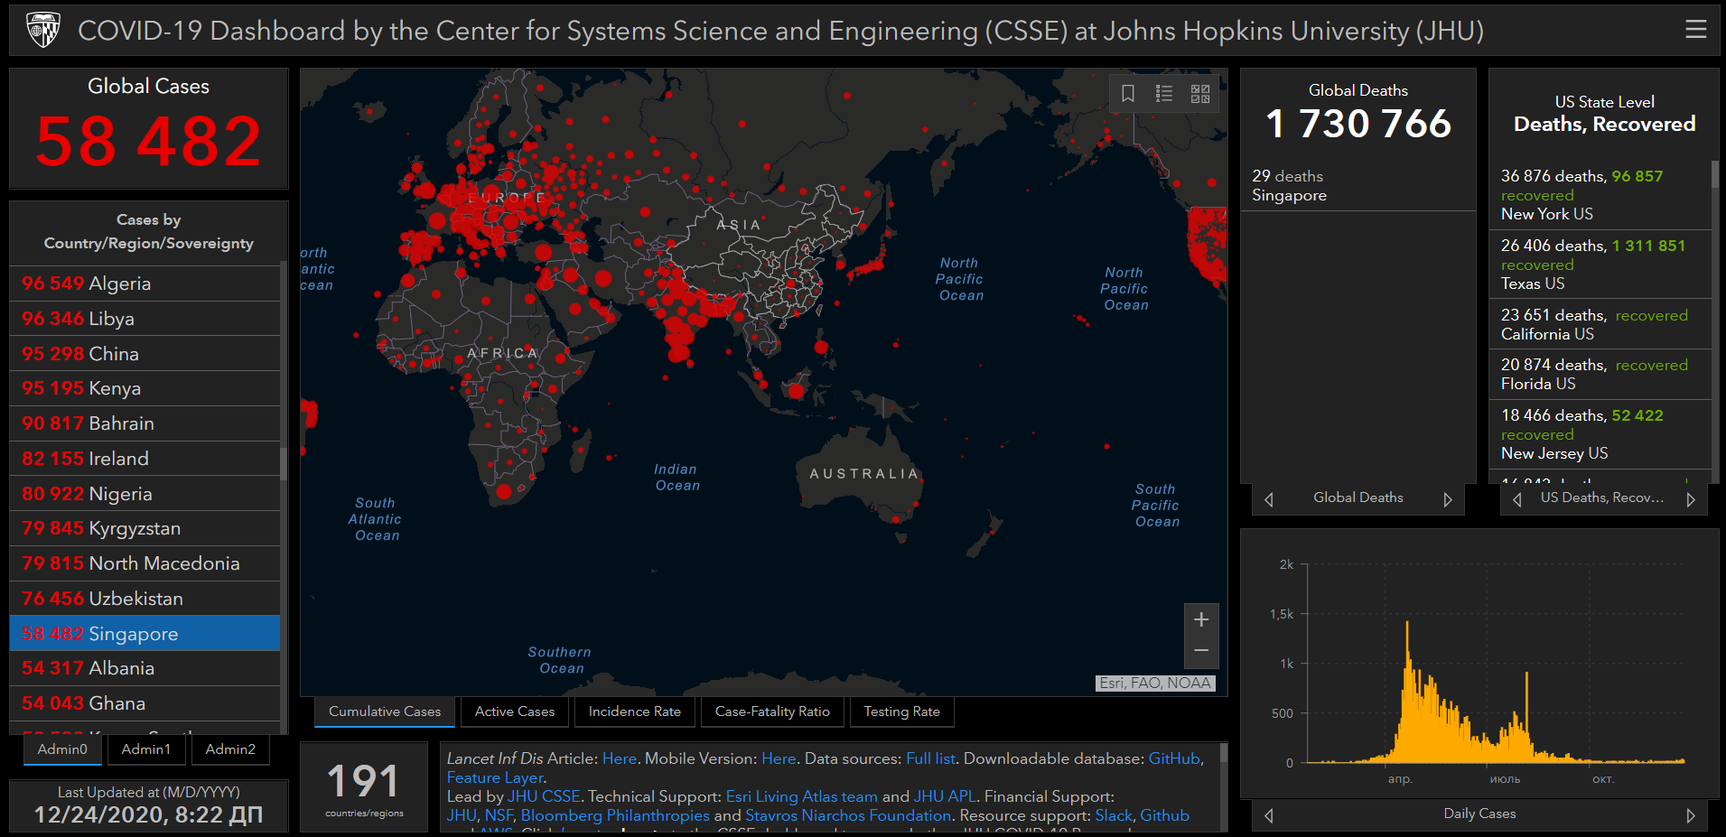
Task: Zoom out on the map
Action: click(1201, 651)
